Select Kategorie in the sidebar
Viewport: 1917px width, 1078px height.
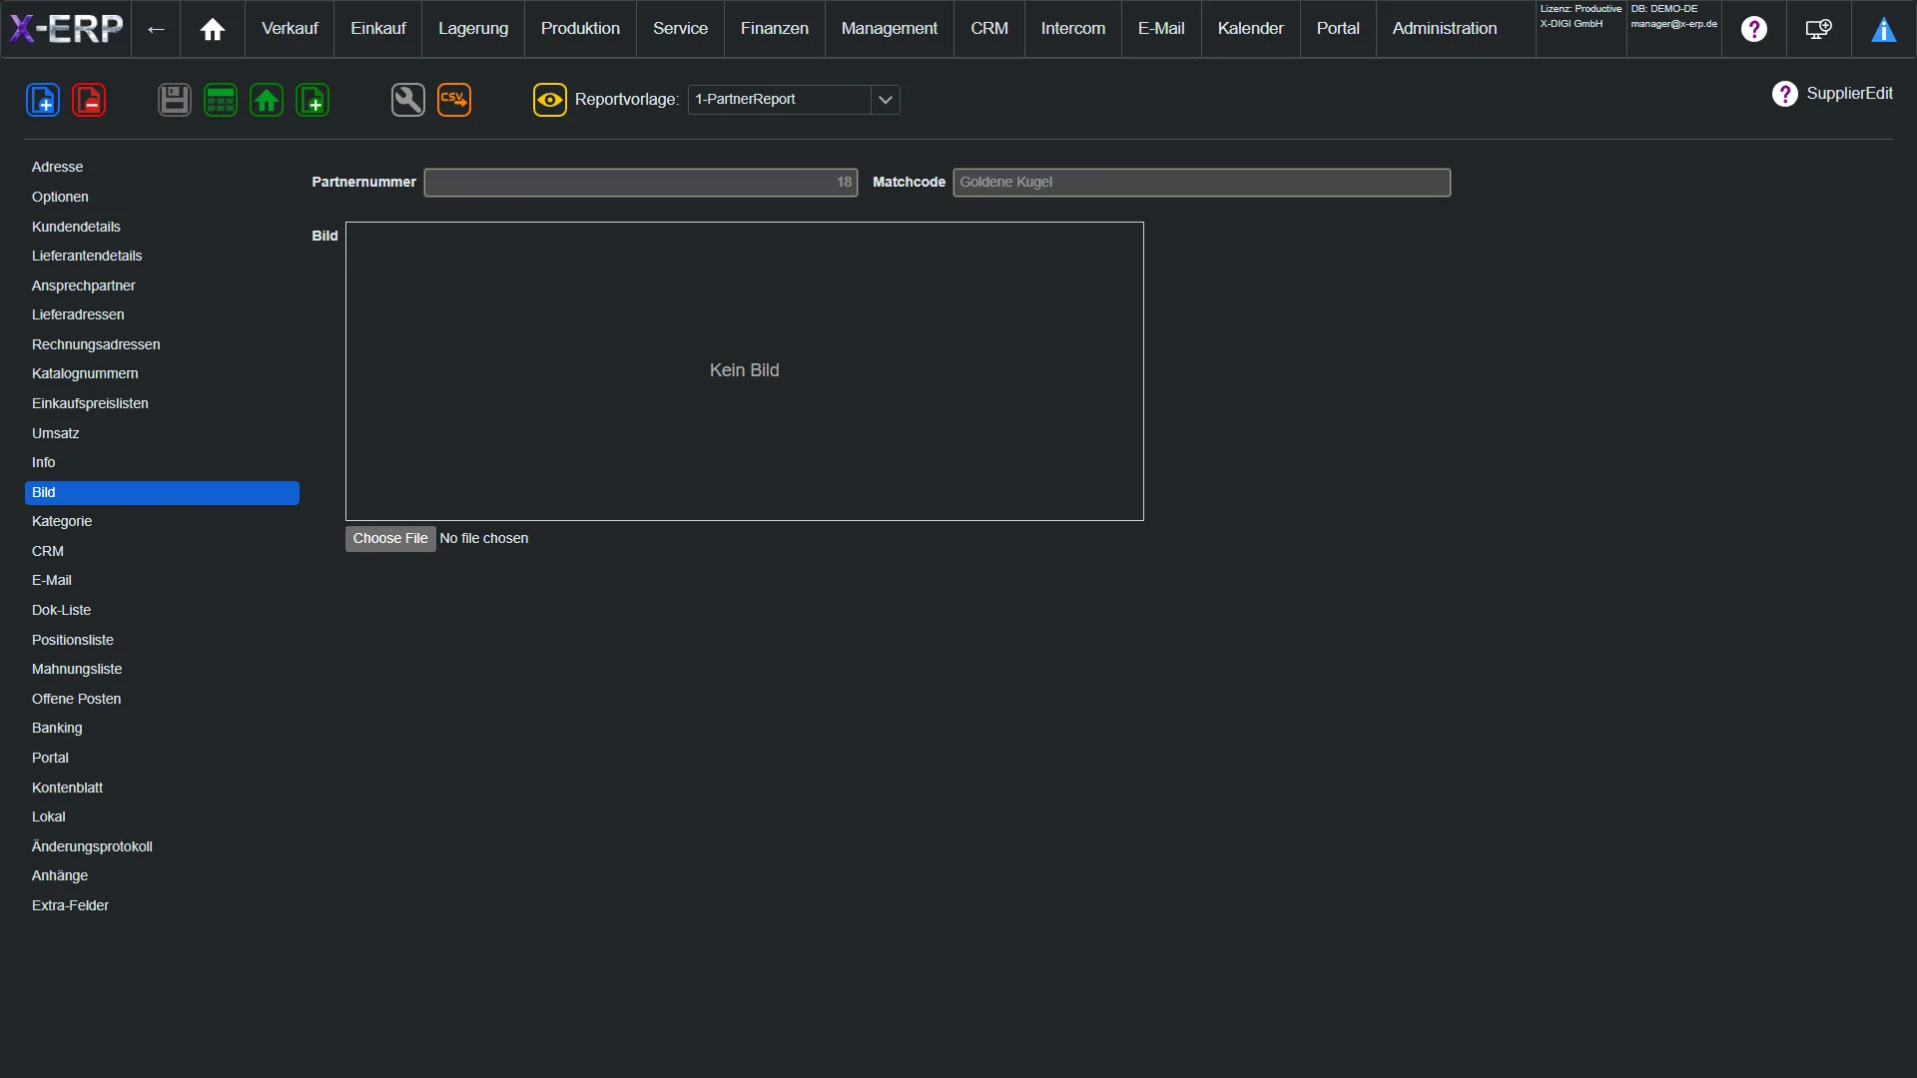(162, 522)
